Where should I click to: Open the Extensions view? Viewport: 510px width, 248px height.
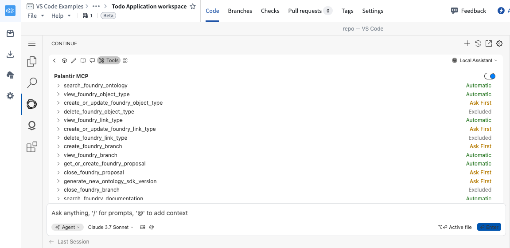pyautogui.click(x=32, y=147)
